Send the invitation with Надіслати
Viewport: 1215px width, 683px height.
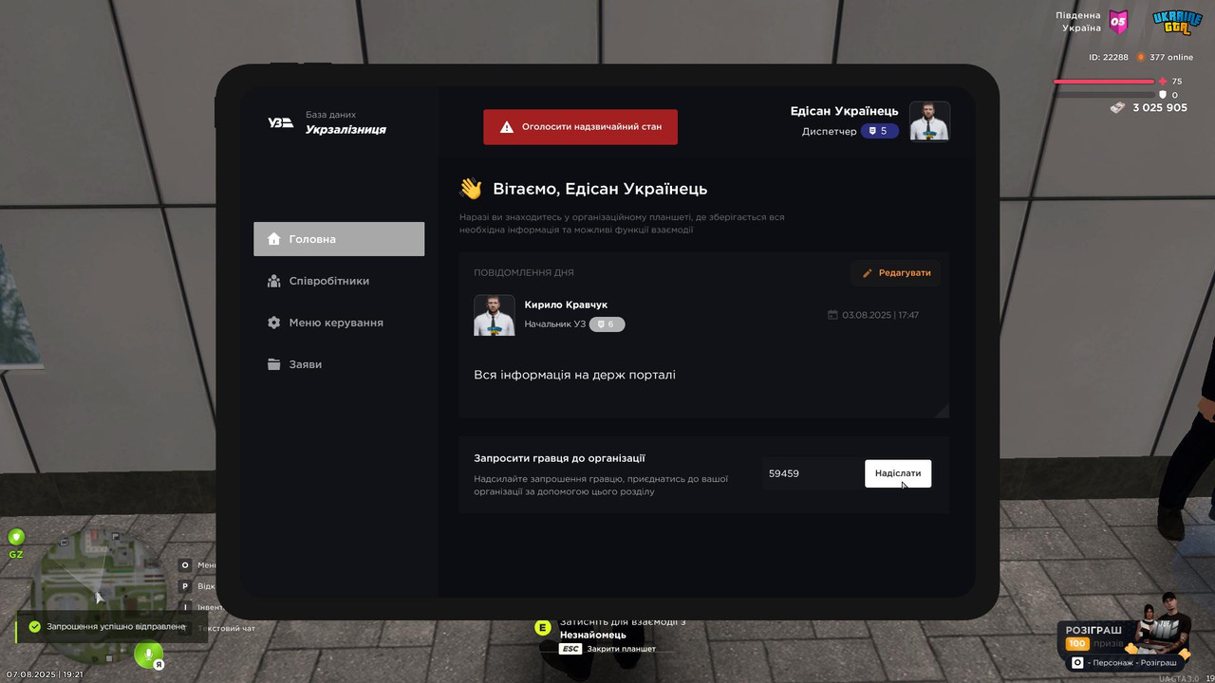coord(898,473)
